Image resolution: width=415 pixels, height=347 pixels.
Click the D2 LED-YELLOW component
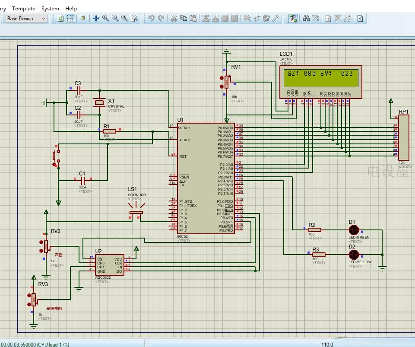(354, 255)
